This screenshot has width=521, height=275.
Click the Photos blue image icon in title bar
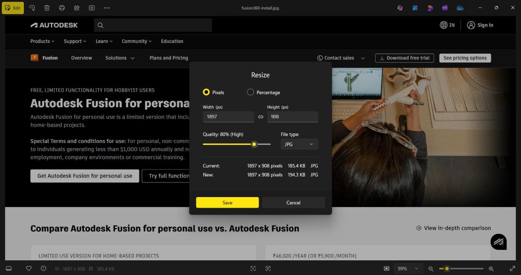[415, 8]
